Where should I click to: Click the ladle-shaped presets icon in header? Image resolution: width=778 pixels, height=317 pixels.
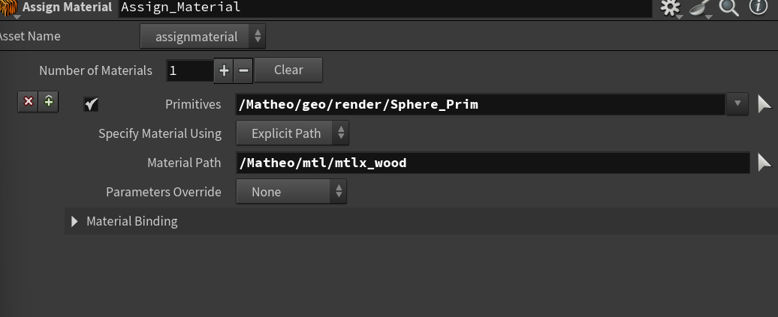click(699, 7)
